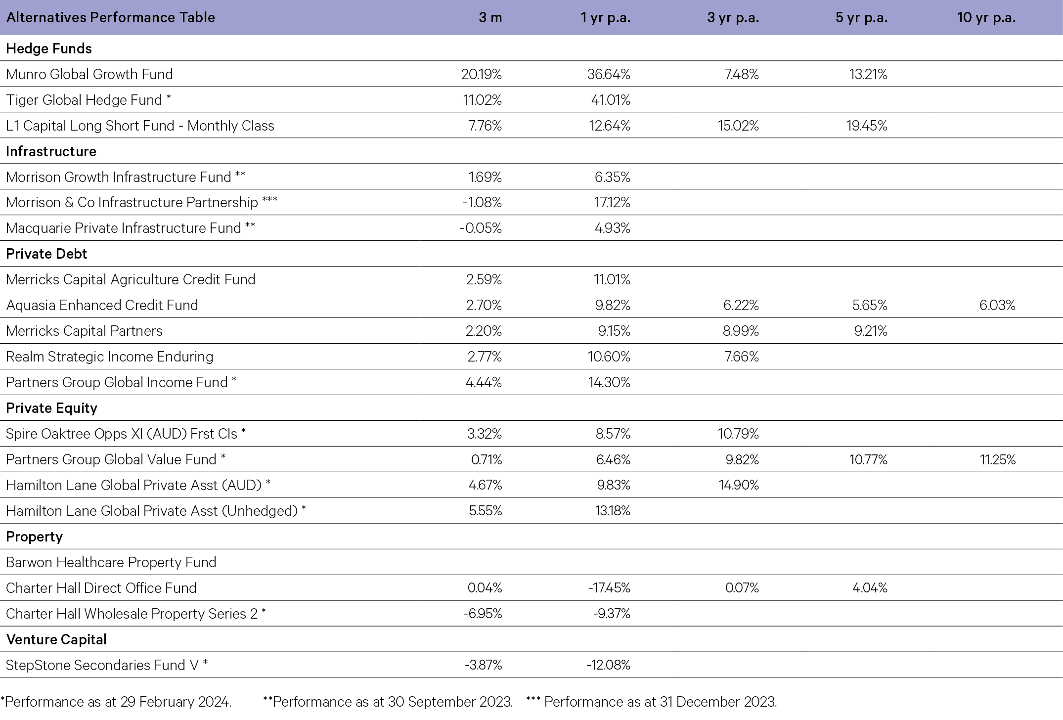Screen dimensions: 1063x720
Task: Click 'Hamilton Lane Global Private Asst (Unhedged) *'
Action: pyautogui.click(x=156, y=511)
